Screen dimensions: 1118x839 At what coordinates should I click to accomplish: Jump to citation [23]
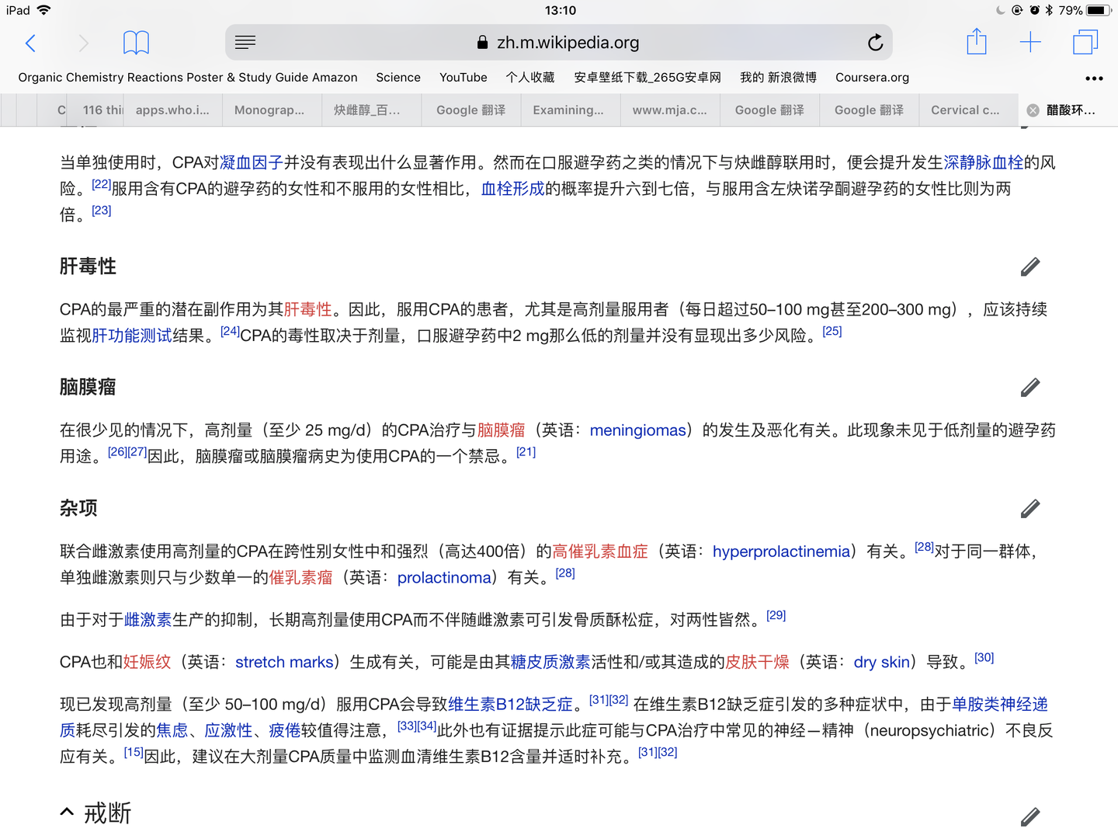click(x=102, y=211)
